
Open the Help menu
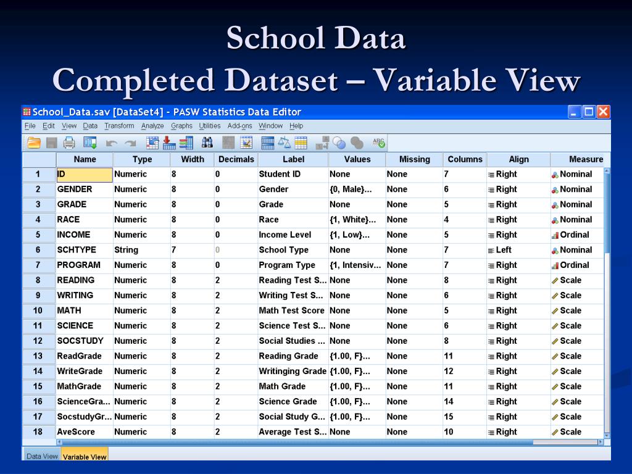click(296, 126)
